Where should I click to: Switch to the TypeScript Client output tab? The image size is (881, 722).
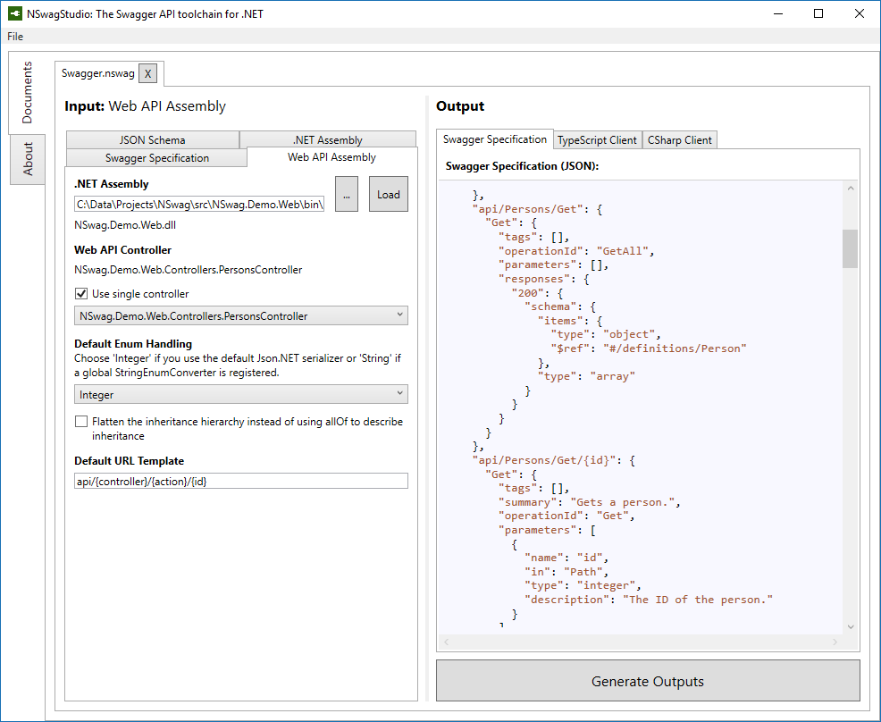click(597, 140)
